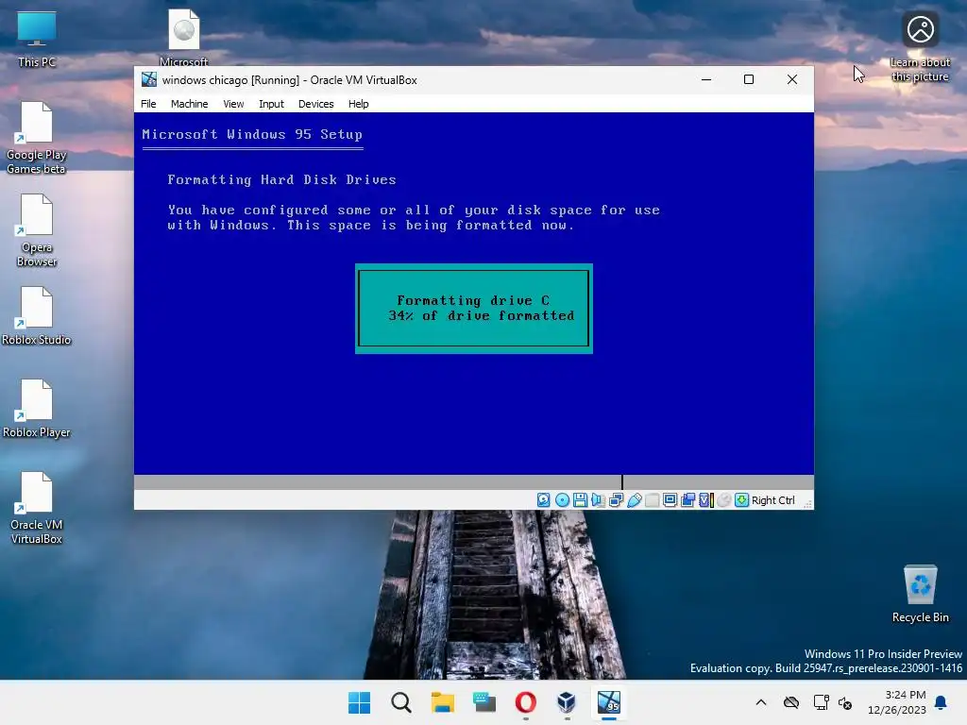Open File Explorer from taskbar
Viewport: 967px width, 725px height.
(442, 702)
